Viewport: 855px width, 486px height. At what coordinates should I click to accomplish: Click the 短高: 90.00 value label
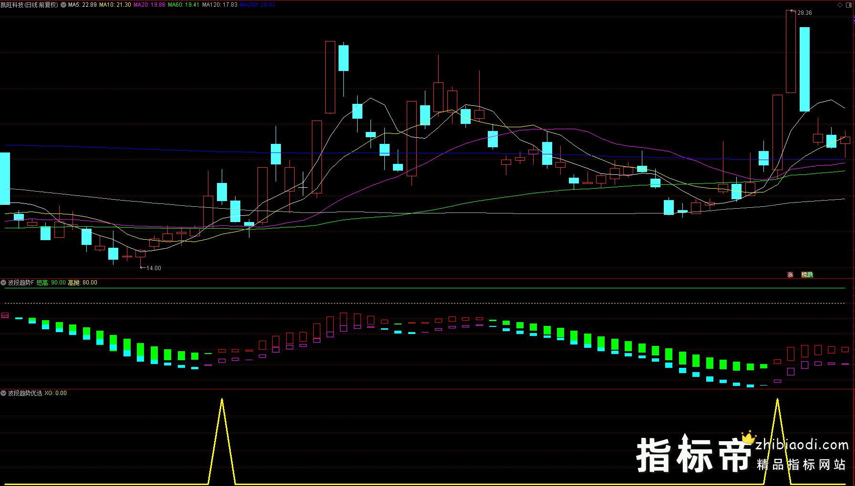point(51,283)
